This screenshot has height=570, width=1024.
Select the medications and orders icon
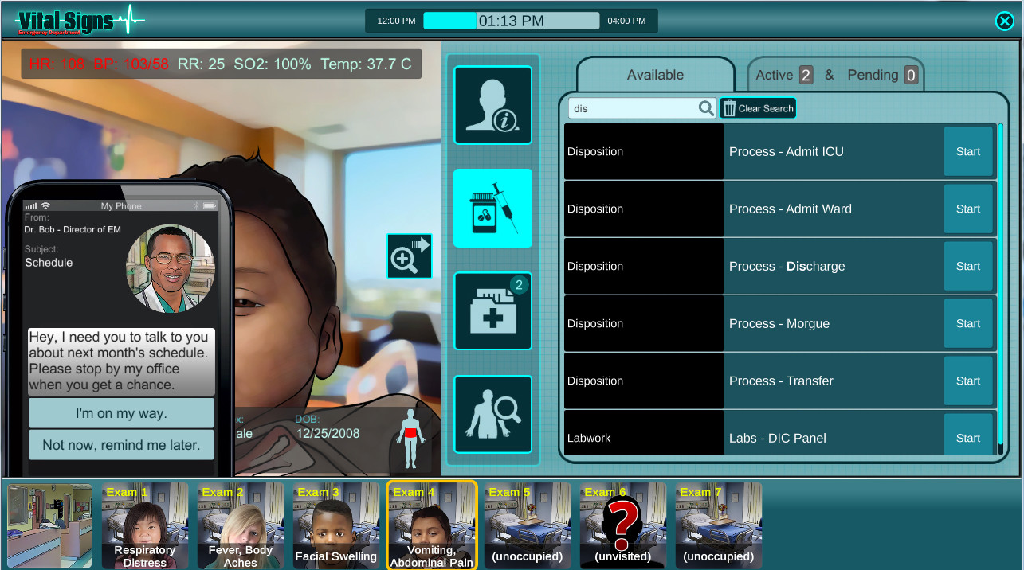click(x=492, y=208)
